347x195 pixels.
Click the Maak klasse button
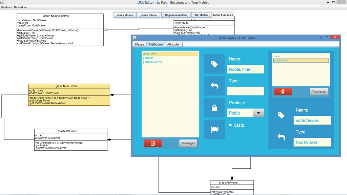125,15
